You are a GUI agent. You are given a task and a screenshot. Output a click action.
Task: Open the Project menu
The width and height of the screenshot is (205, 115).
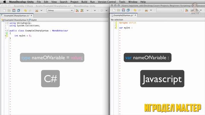(74, 2)
